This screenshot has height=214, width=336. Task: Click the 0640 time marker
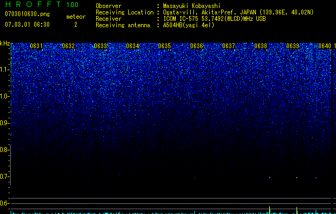[325, 46]
